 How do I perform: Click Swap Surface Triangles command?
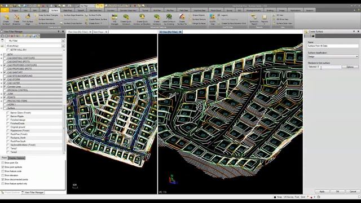46,15
